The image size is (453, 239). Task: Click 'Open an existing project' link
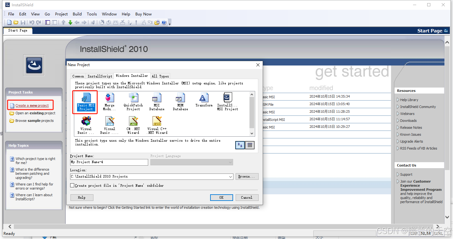coord(35,113)
